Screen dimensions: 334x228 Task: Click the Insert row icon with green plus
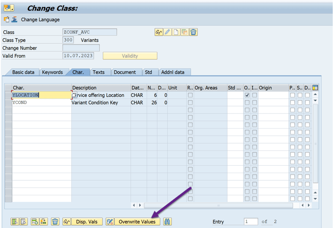(35, 222)
